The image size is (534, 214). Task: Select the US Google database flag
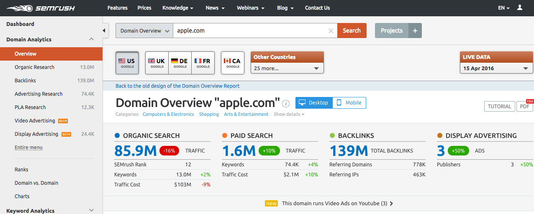127,63
